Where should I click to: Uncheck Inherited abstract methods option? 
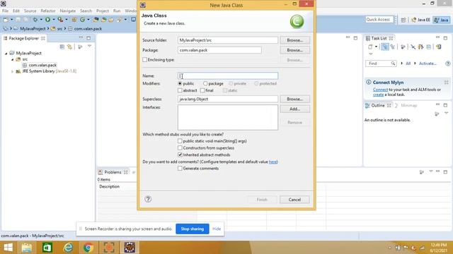180,155
